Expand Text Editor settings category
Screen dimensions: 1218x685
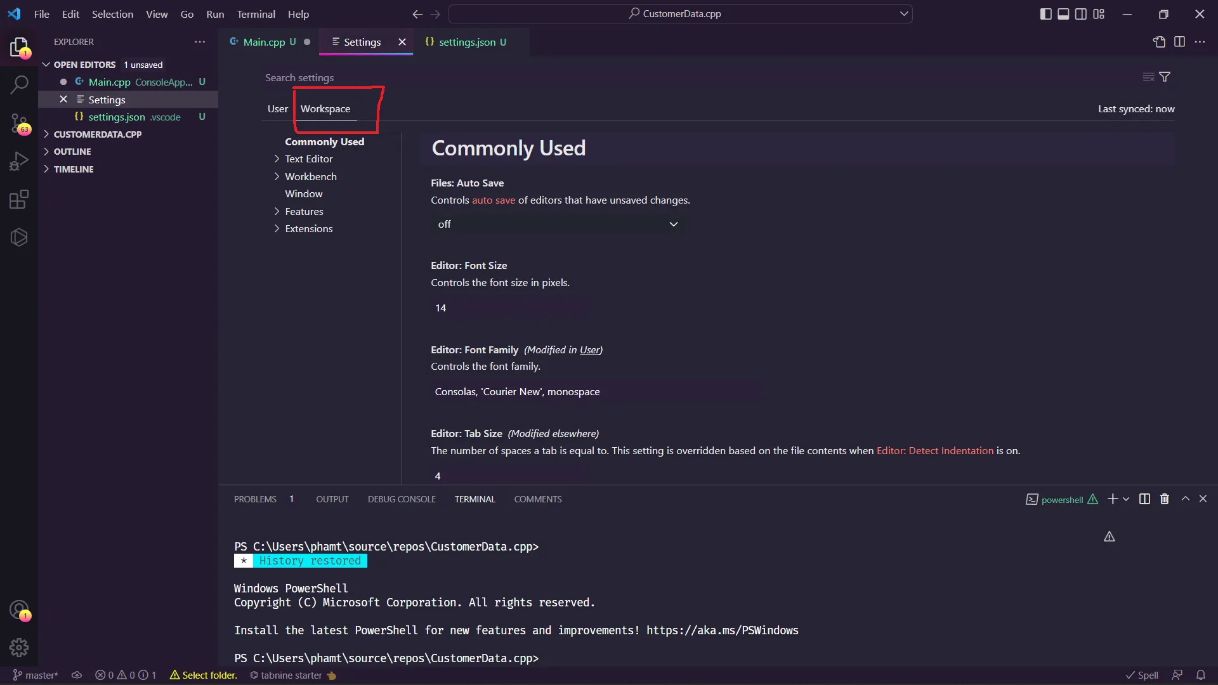tap(309, 159)
